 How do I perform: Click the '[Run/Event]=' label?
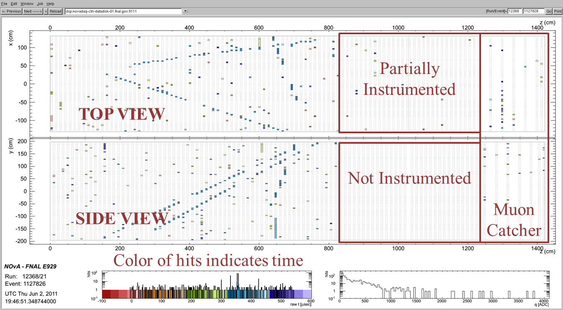point(496,11)
